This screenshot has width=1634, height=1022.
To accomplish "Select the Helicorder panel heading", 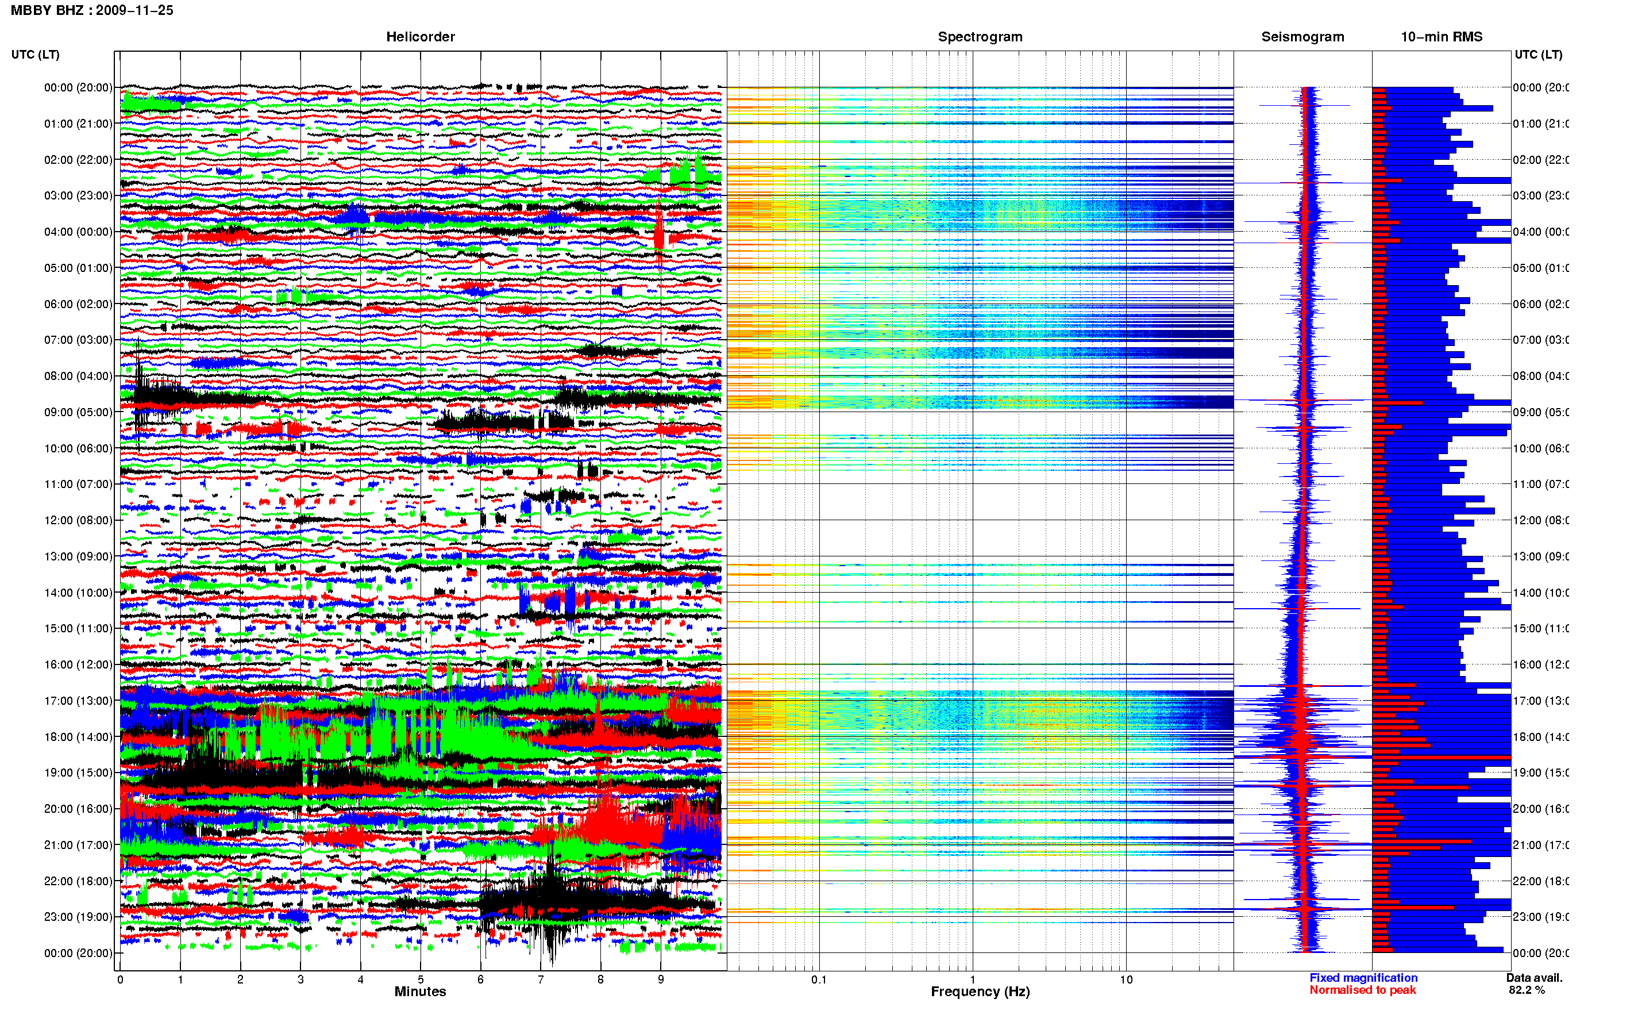I will (420, 37).
